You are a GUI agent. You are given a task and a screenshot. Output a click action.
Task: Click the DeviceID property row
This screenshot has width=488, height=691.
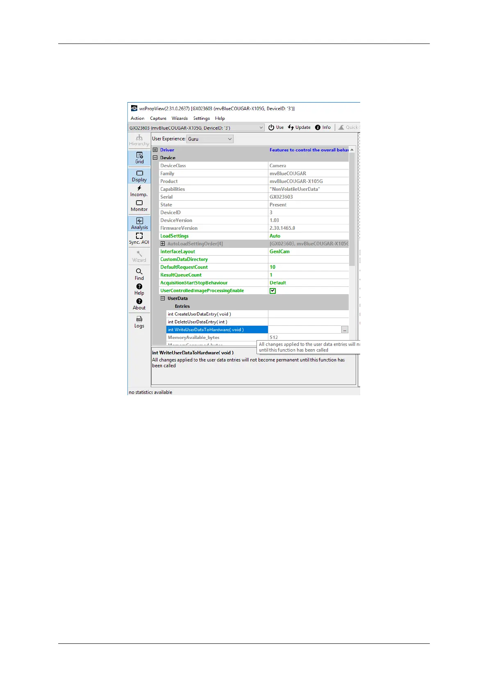tap(254, 213)
